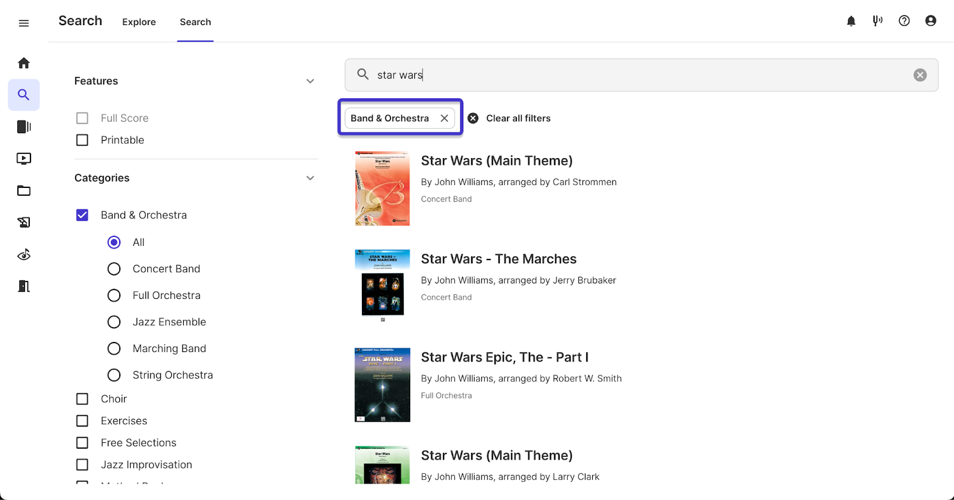
Task: Switch to the Explore tab
Action: pyautogui.click(x=139, y=22)
